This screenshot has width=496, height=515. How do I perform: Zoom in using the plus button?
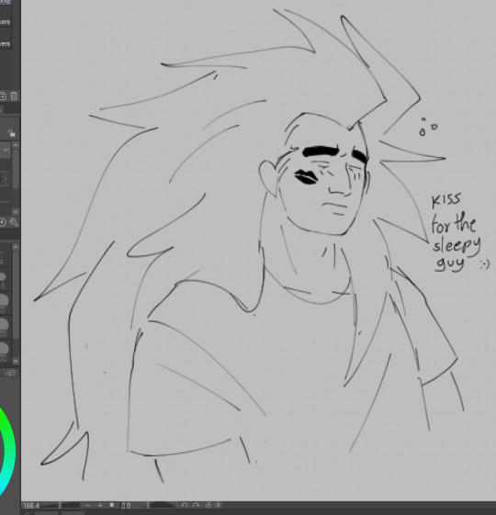tap(100, 505)
